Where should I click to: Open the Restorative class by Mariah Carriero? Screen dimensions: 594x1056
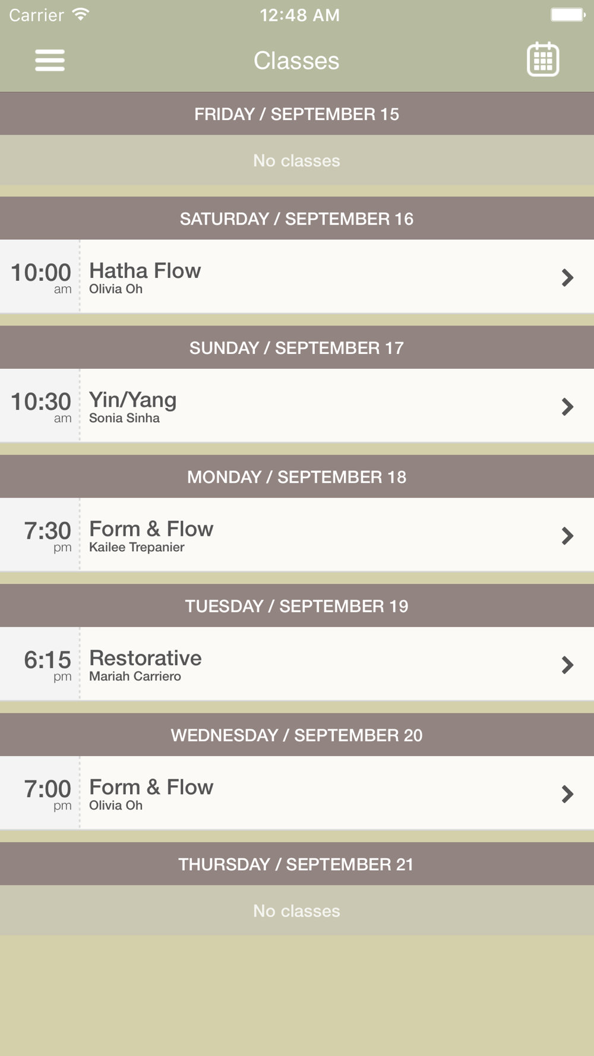pyautogui.click(x=297, y=664)
